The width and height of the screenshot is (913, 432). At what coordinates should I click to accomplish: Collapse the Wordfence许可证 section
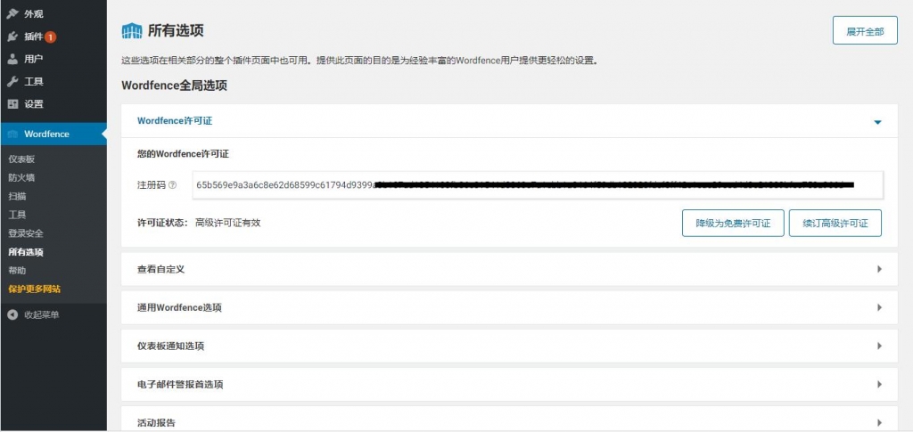(x=877, y=121)
